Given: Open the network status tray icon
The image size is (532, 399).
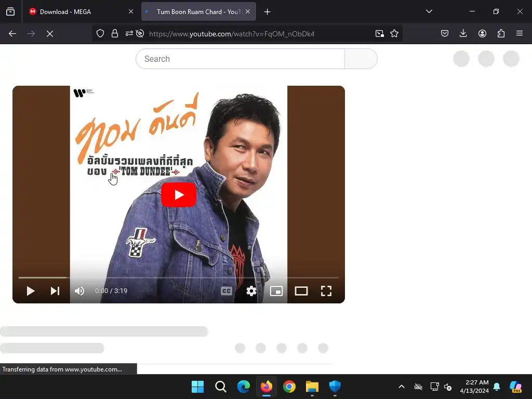Looking at the screenshot, I should 434,387.
